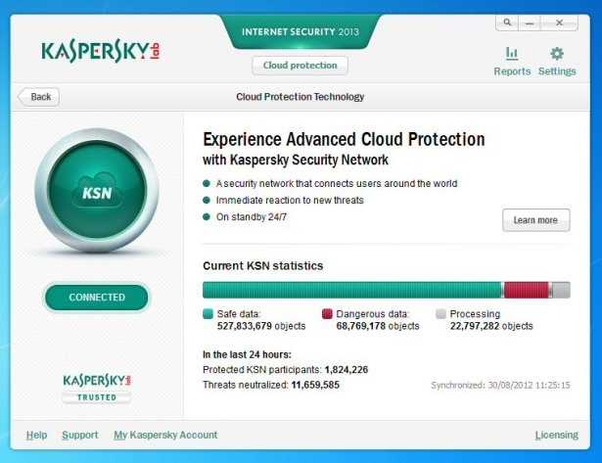
Task: Minimize the Kaspersky window
Action: click(530, 21)
